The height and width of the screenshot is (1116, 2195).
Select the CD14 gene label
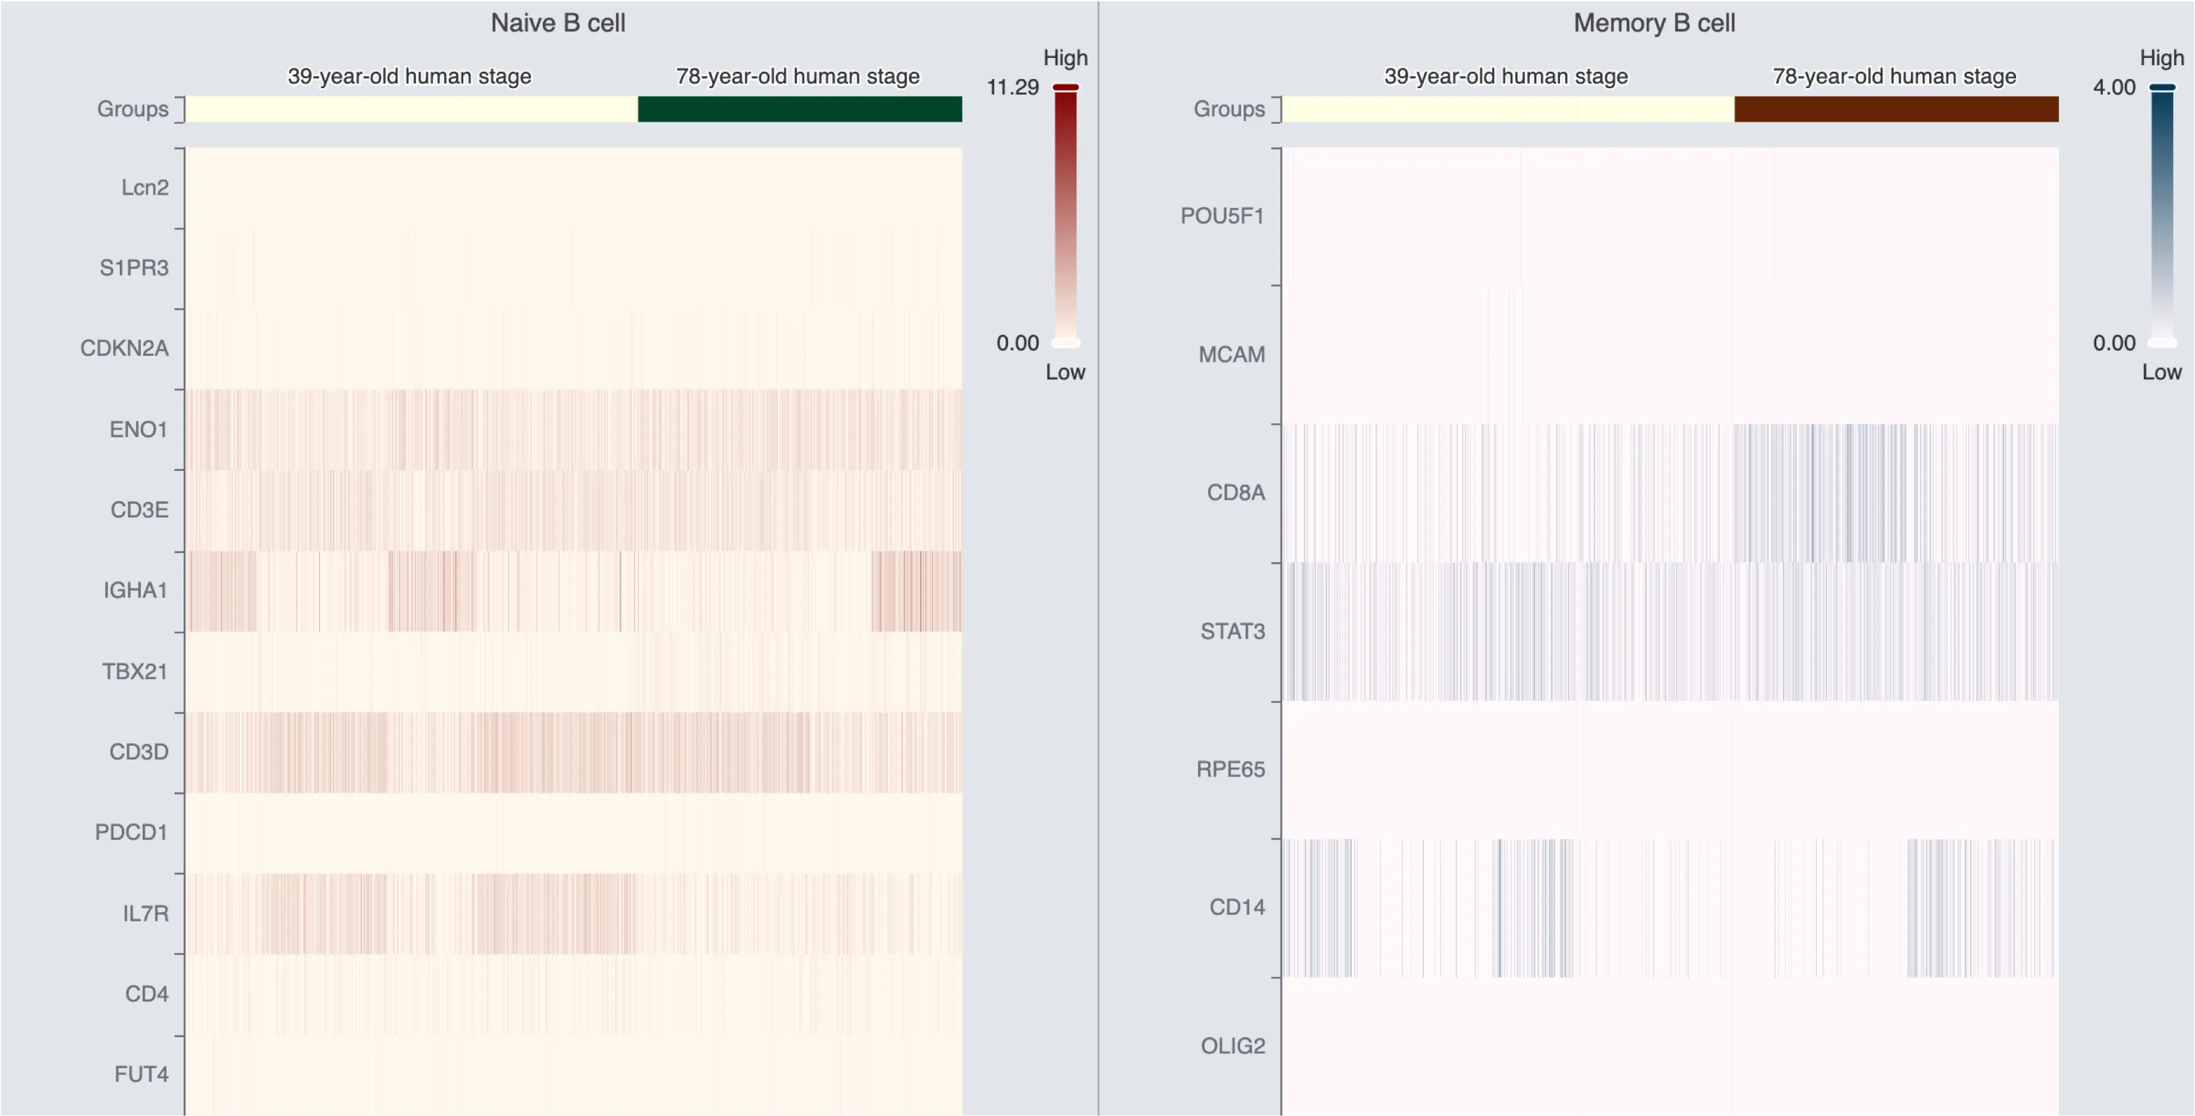tap(1236, 908)
